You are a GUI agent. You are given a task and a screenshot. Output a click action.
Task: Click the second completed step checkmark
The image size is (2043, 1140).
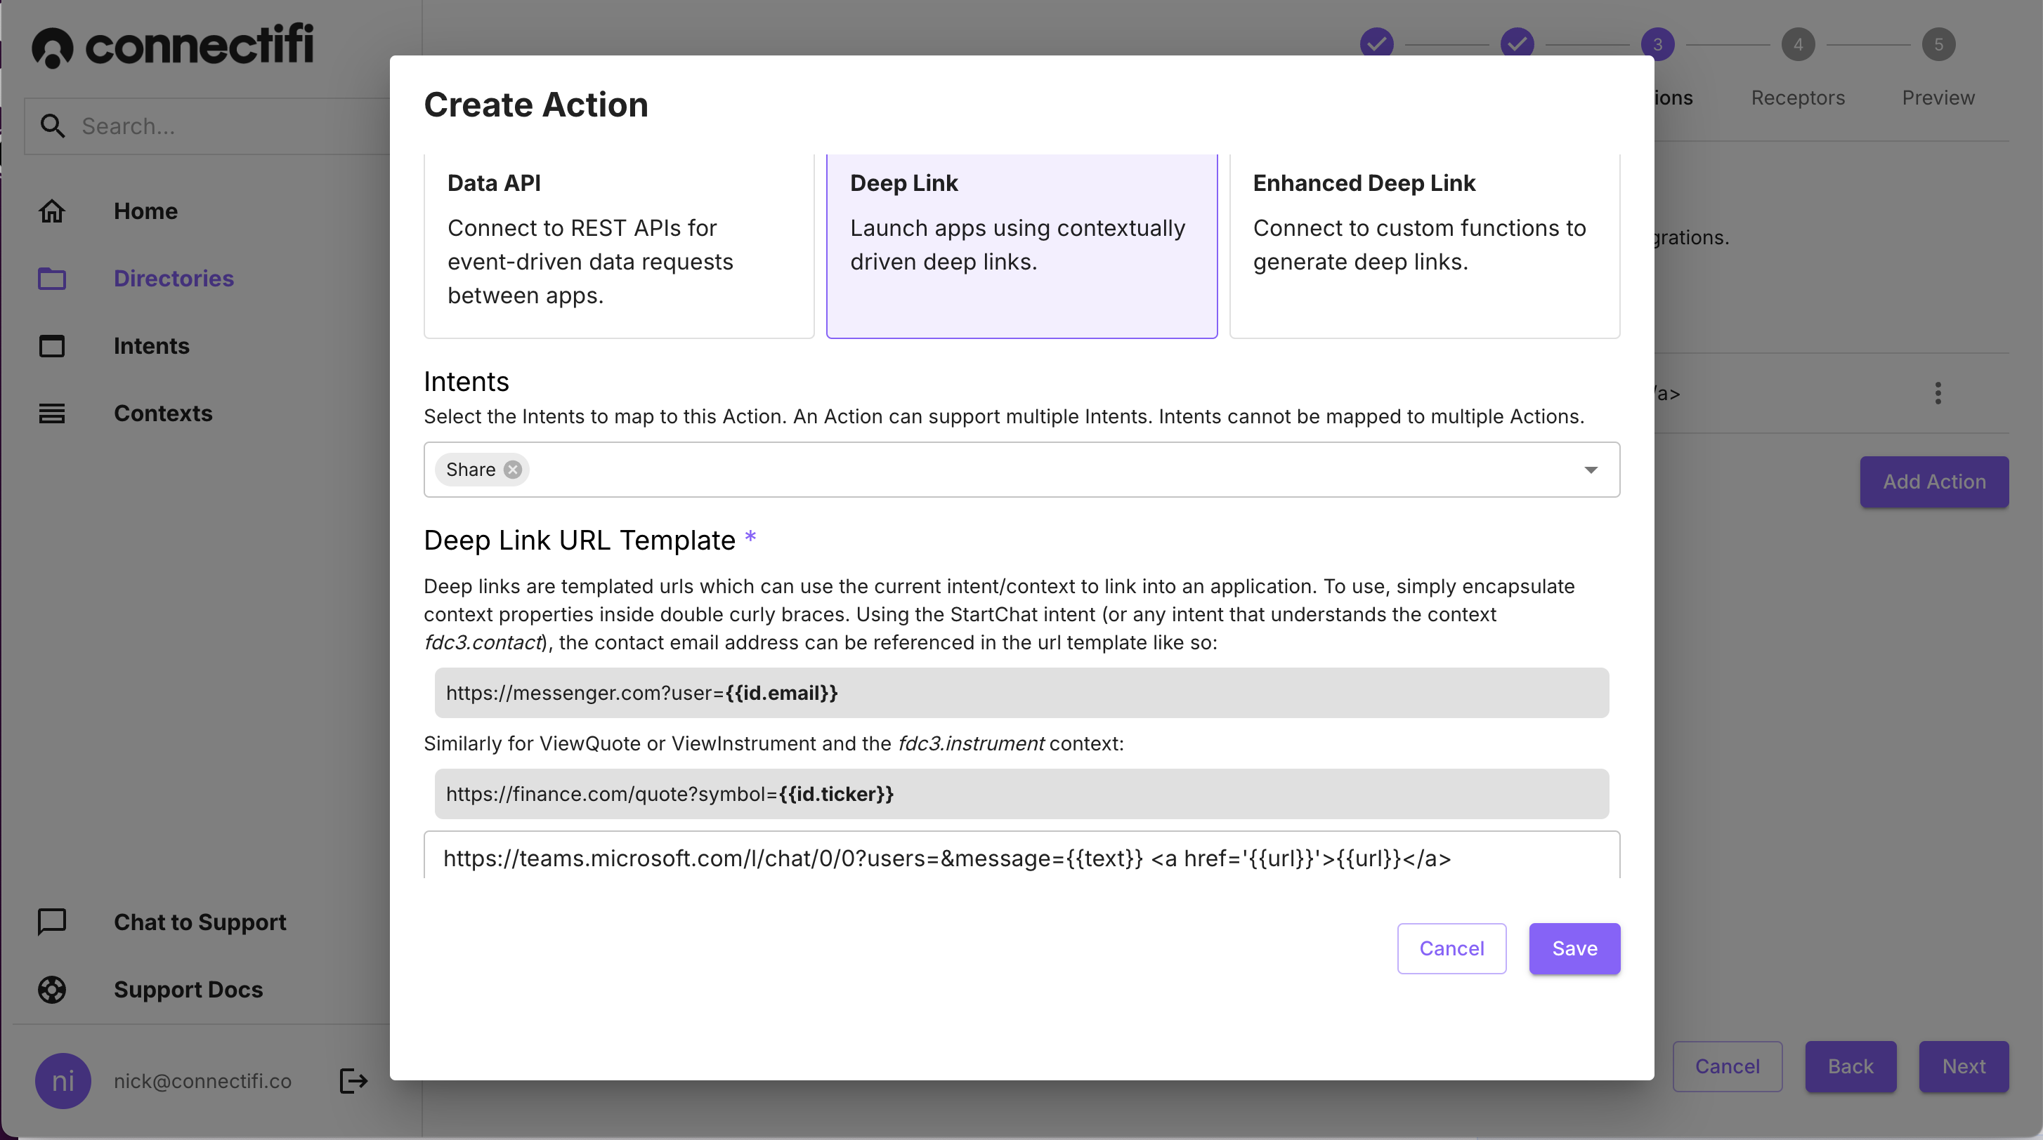pos(1517,44)
